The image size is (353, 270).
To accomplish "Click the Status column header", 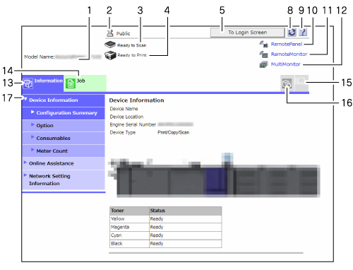I will point(186,211).
